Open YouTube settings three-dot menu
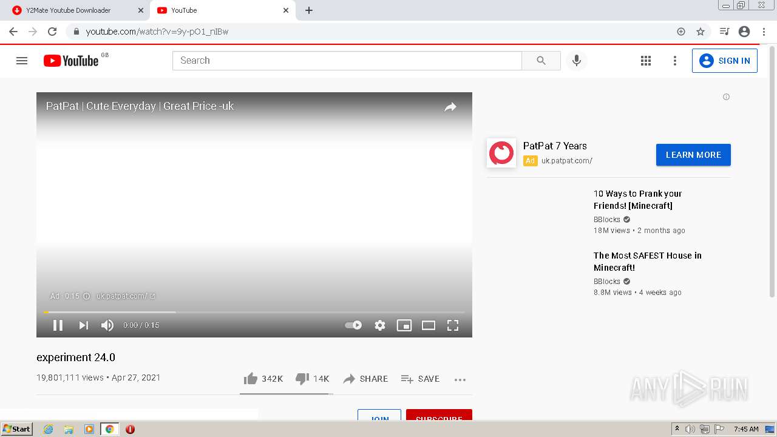 (x=674, y=61)
